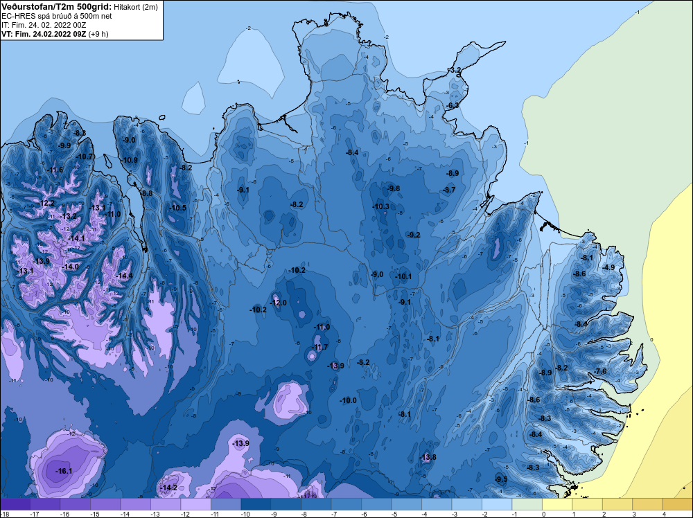
Task: Select the northern reading -3.2
Action: pos(455,70)
